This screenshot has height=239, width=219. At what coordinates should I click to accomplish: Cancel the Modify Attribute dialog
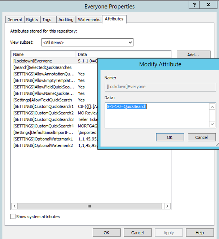coord(201,137)
